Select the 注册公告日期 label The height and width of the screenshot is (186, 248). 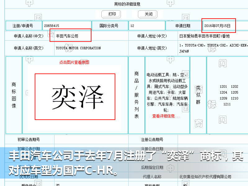point(152,149)
